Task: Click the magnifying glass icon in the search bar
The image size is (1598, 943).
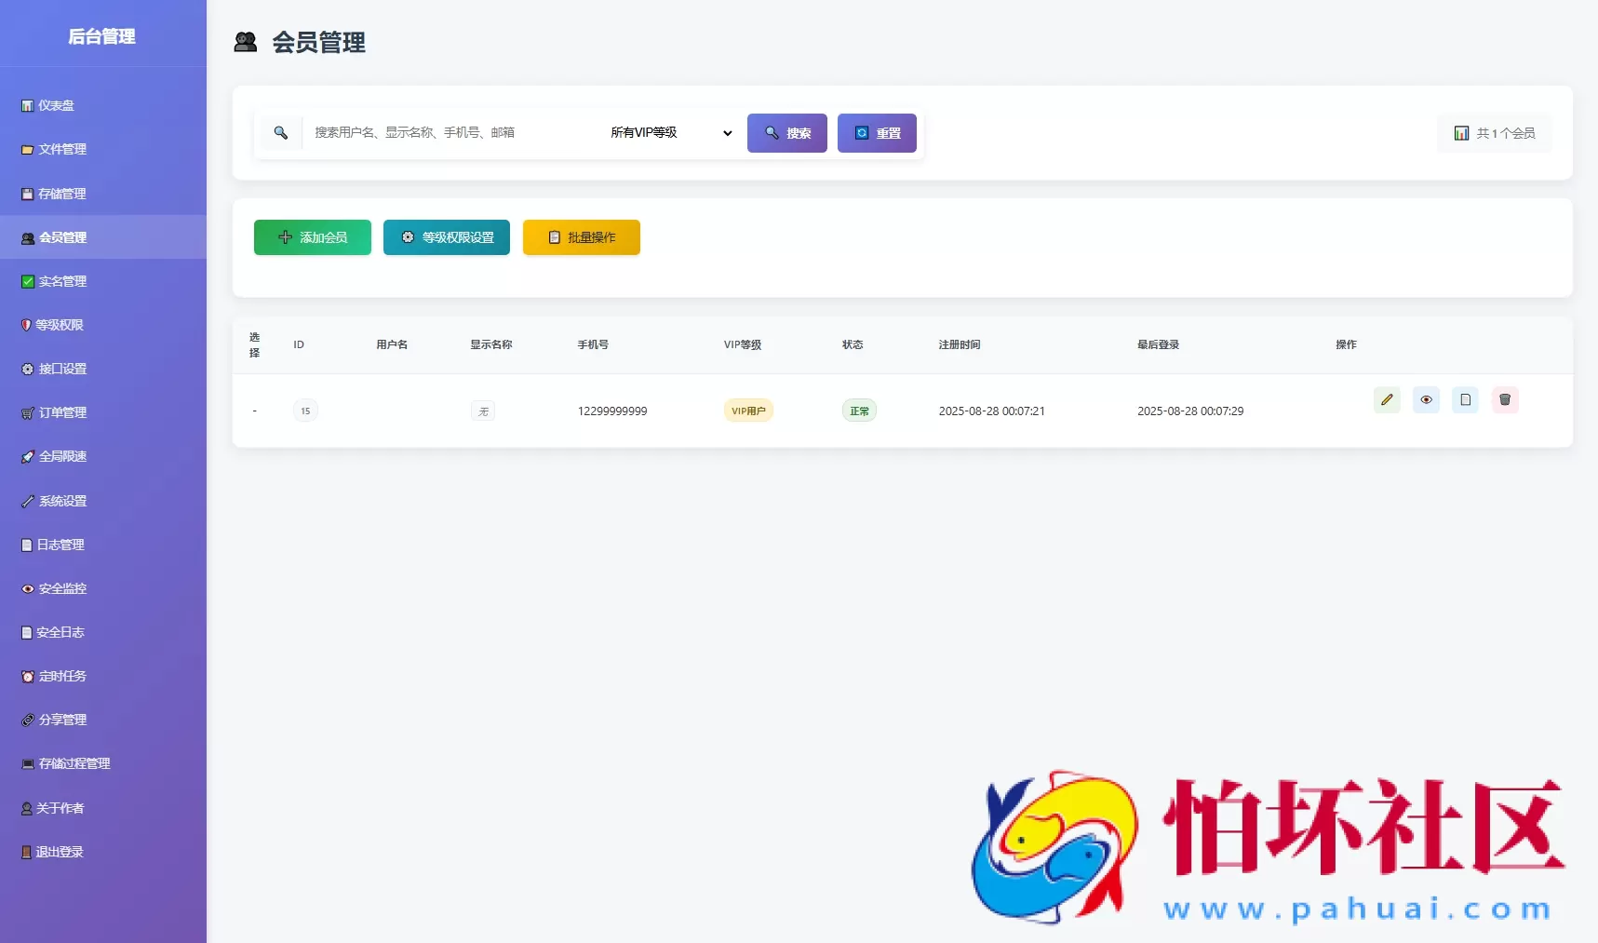Action: coord(281,132)
